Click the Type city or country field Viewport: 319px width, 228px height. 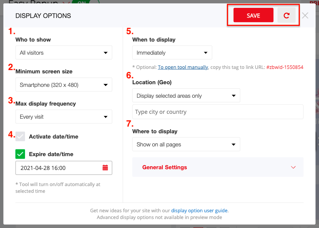(x=218, y=112)
